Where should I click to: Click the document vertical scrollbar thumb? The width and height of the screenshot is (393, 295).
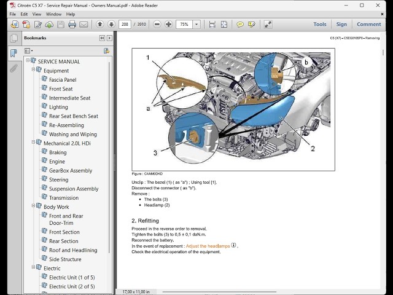[x=383, y=53]
